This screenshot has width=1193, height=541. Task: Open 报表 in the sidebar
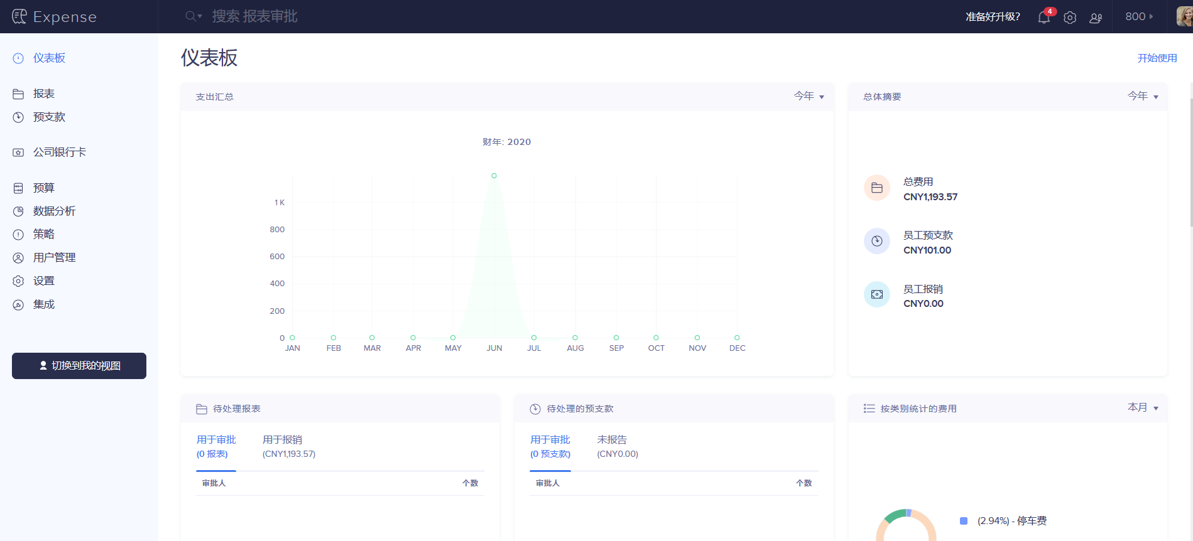pos(44,94)
